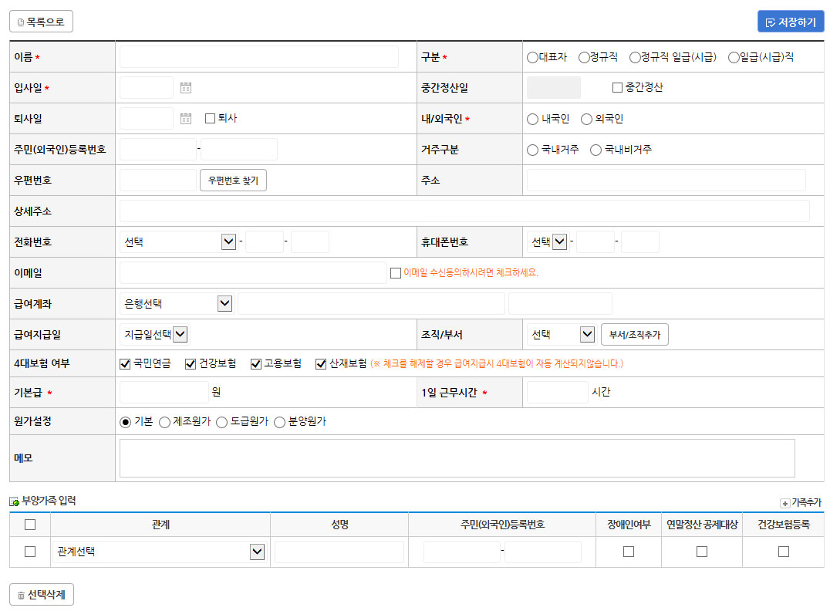
Task: Open 관계선택 dropdown
Action: coord(160,552)
